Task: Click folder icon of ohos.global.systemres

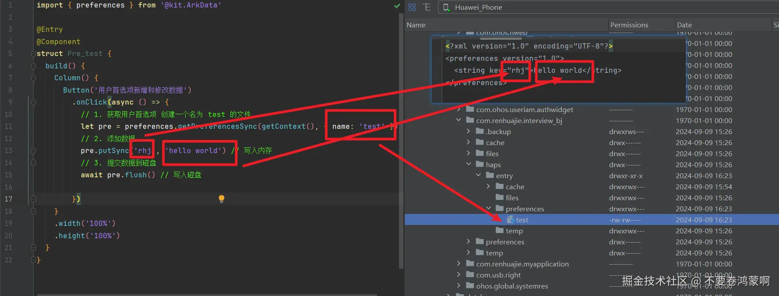Action: (x=470, y=286)
